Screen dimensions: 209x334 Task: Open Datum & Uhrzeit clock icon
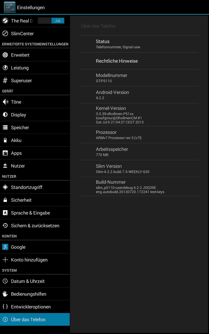click(x=5, y=281)
